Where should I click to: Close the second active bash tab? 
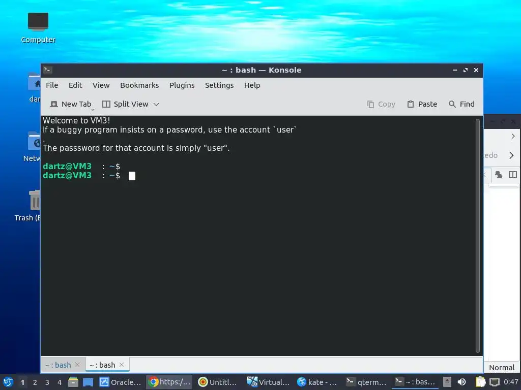coord(122,365)
